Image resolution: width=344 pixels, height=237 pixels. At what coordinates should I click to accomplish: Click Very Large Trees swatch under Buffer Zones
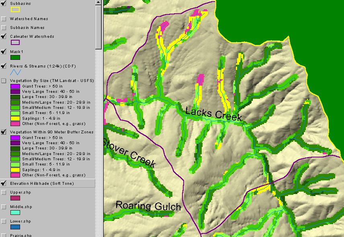[x=15, y=143]
